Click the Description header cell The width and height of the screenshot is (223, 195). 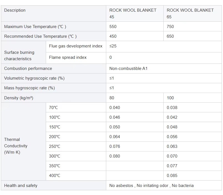tap(54, 14)
